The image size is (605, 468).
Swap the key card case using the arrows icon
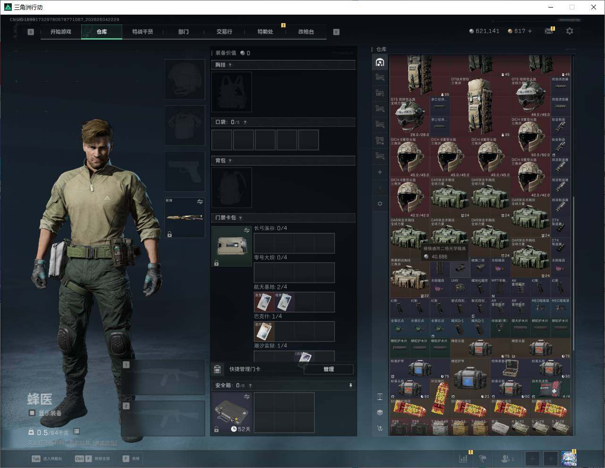247,230
